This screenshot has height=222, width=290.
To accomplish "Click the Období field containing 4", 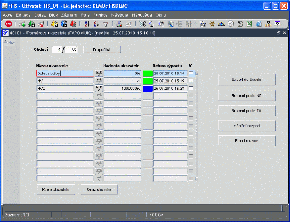I will click(x=56, y=49).
